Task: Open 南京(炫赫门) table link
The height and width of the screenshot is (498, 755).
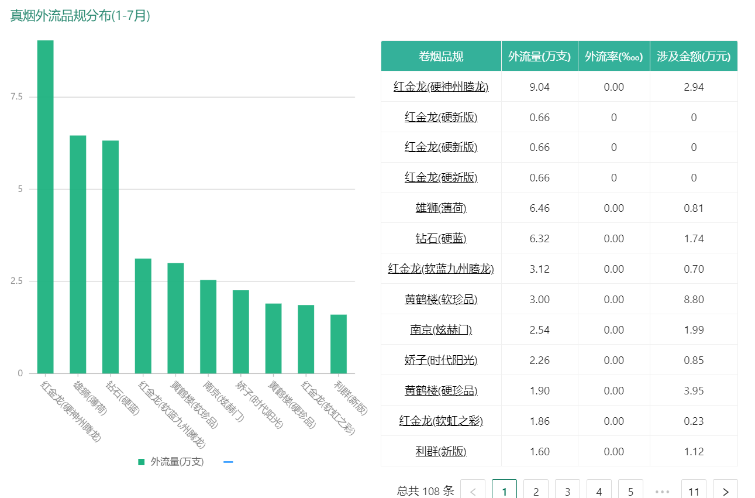Action: pyautogui.click(x=441, y=329)
